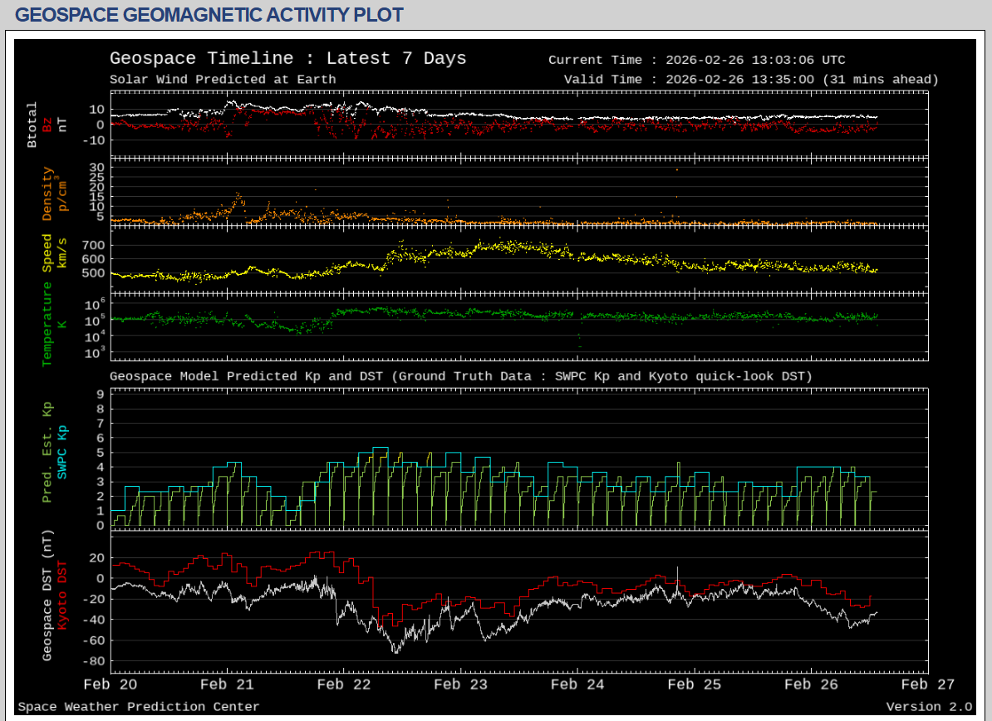This screenshot has height=721, width=992.
Task: Click the Version 2.0 label
Action: 928,707
